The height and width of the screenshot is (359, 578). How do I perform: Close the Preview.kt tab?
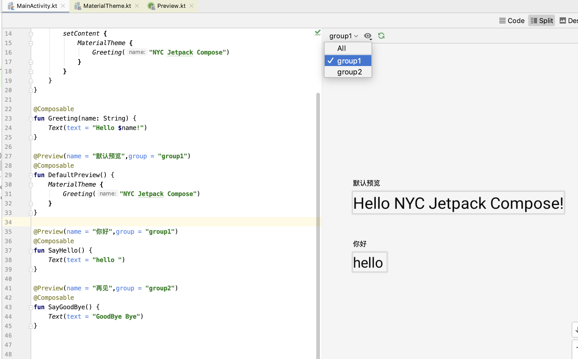point(191,6)
